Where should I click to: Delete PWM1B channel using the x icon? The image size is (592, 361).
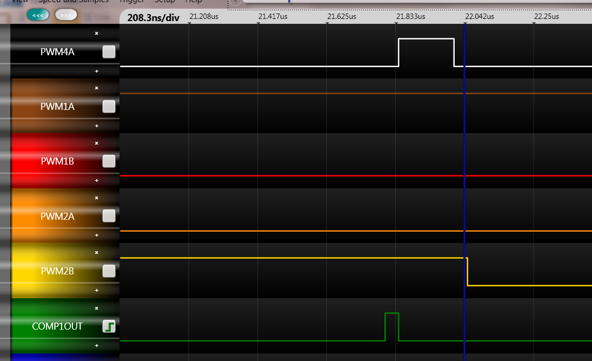coord(96,143)
